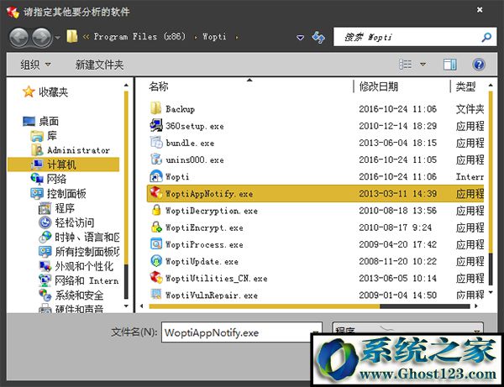Click the WoptiProcess.exe icon

click(x=156, y=244)
